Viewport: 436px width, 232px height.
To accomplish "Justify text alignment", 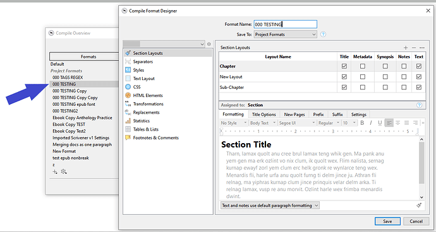I will tap(406, 123).
